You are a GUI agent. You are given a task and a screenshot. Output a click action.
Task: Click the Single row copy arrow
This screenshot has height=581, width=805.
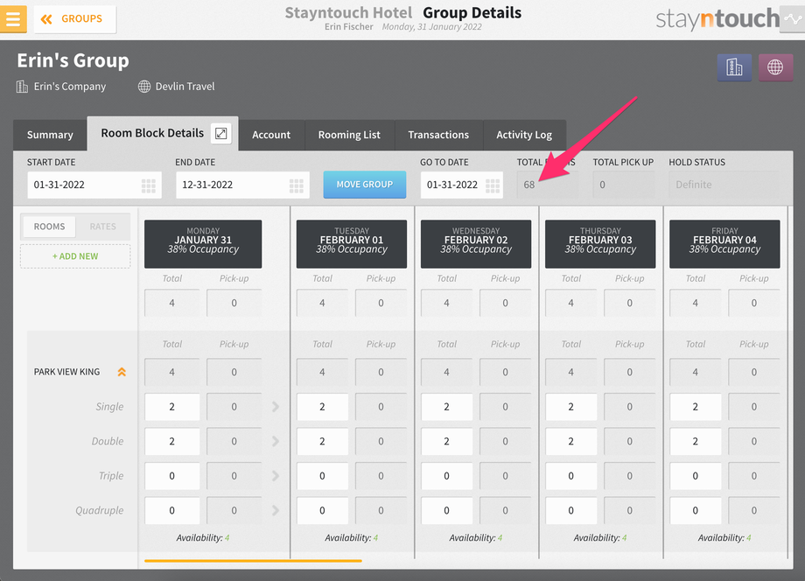276,407
